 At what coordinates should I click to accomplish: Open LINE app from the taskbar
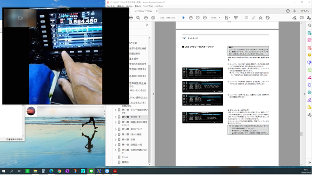[x=91, y=171]
